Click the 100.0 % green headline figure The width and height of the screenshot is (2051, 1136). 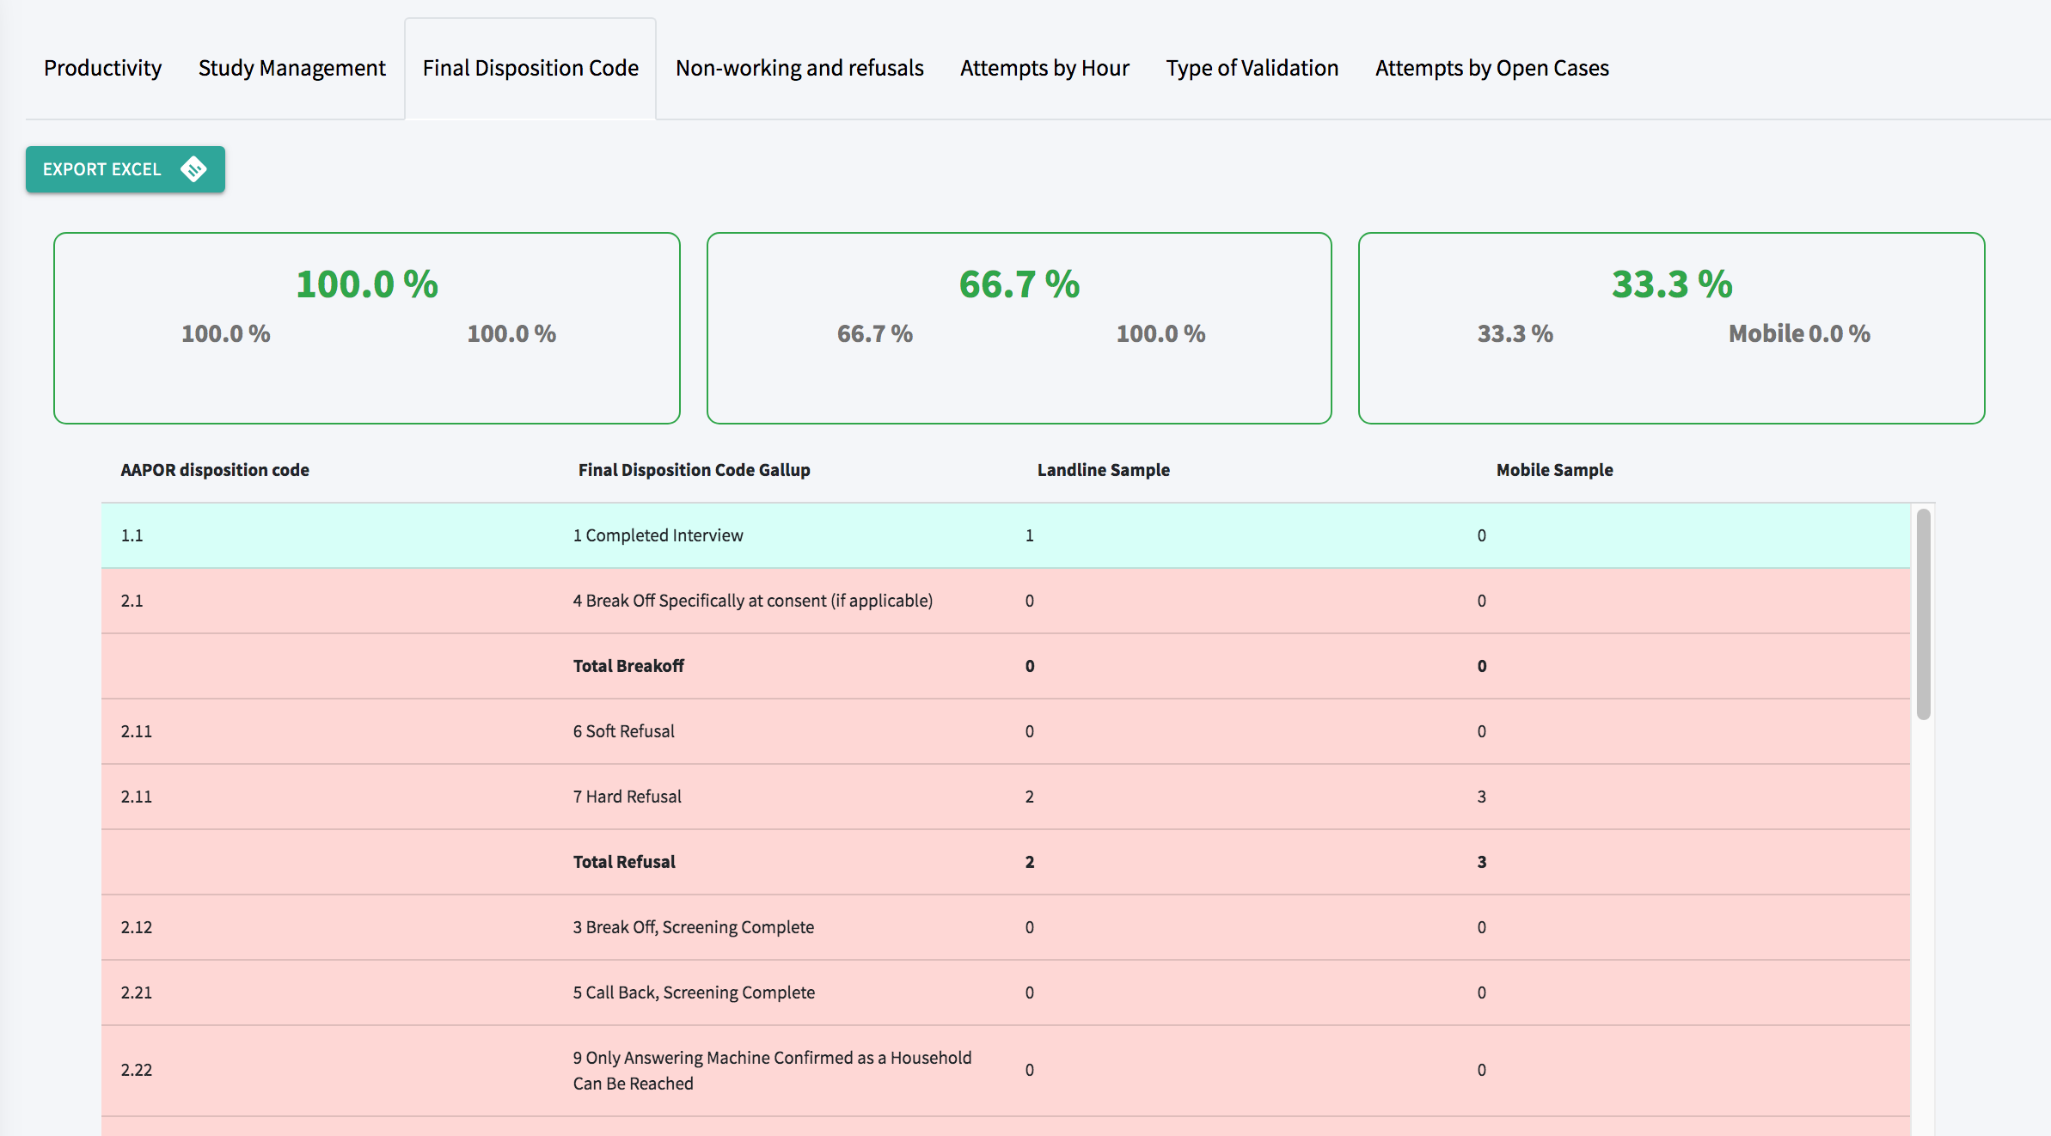pos(367,284)
